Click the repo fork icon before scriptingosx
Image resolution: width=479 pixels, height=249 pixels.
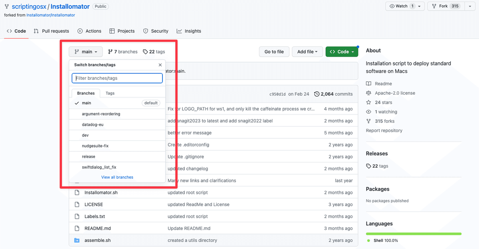pyautogui.click(x=7, y=6)
